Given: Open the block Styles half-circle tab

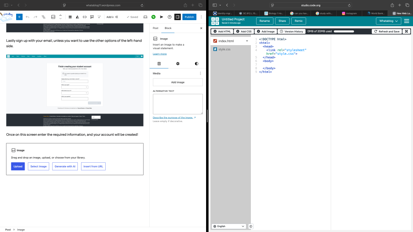Looking at the screenshot, I should [196, 64].
